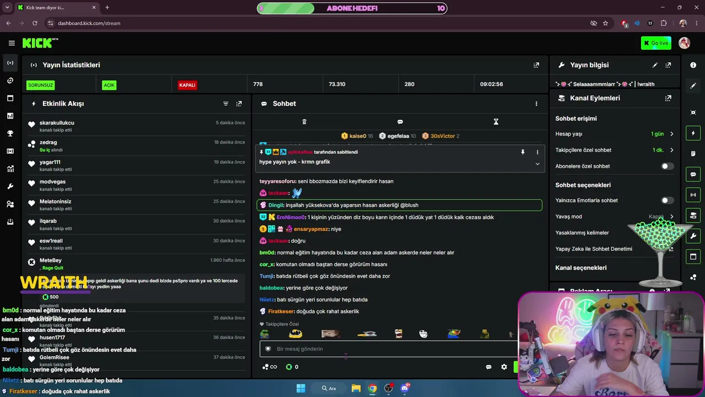Select the trollface emote
The image size is (705, 397).
tap(423, 334)
